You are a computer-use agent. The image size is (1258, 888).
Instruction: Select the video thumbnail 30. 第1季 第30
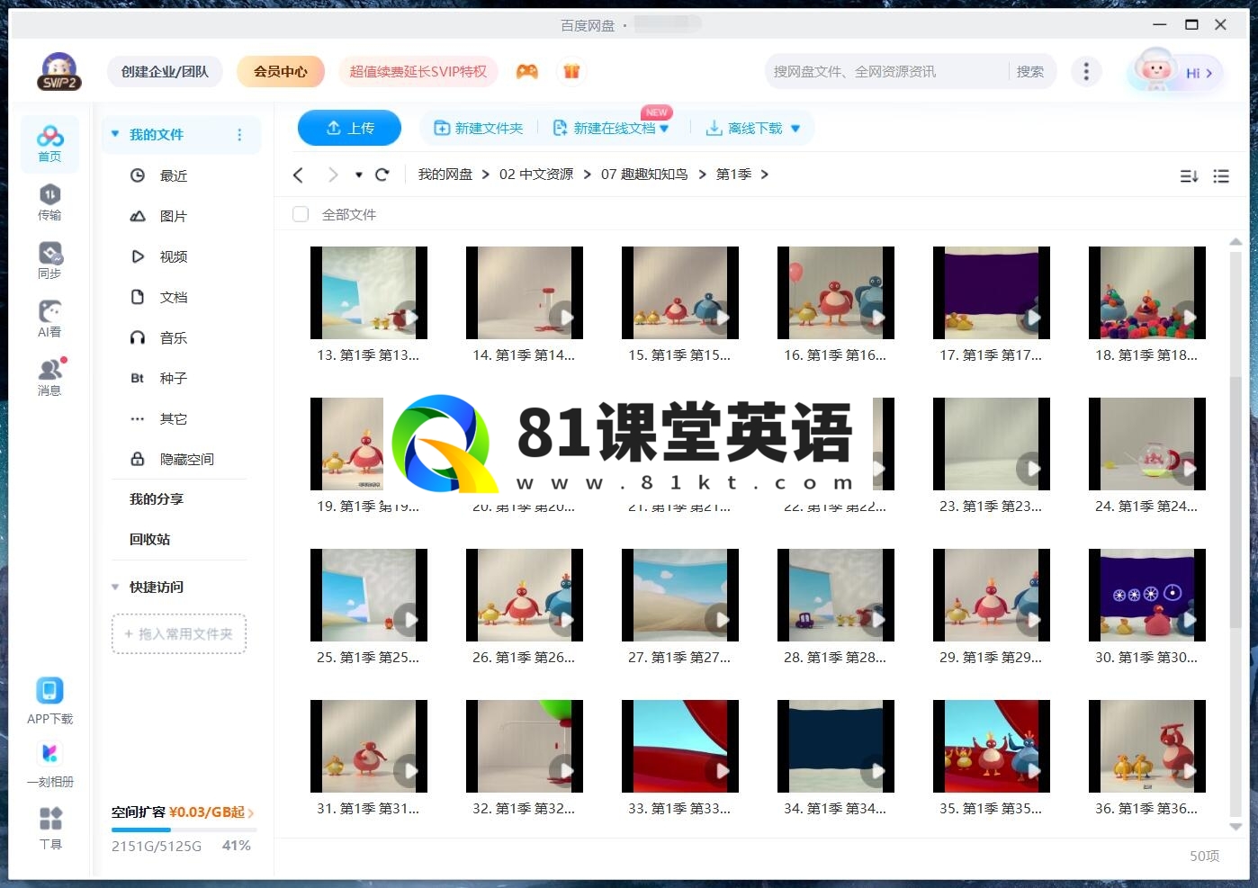click(x=1147, y=595)
